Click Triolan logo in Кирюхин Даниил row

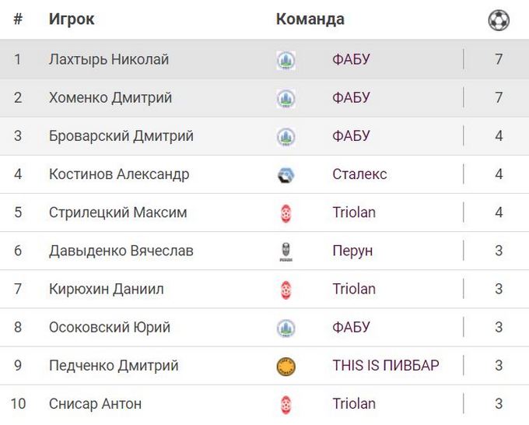(286, 289)
